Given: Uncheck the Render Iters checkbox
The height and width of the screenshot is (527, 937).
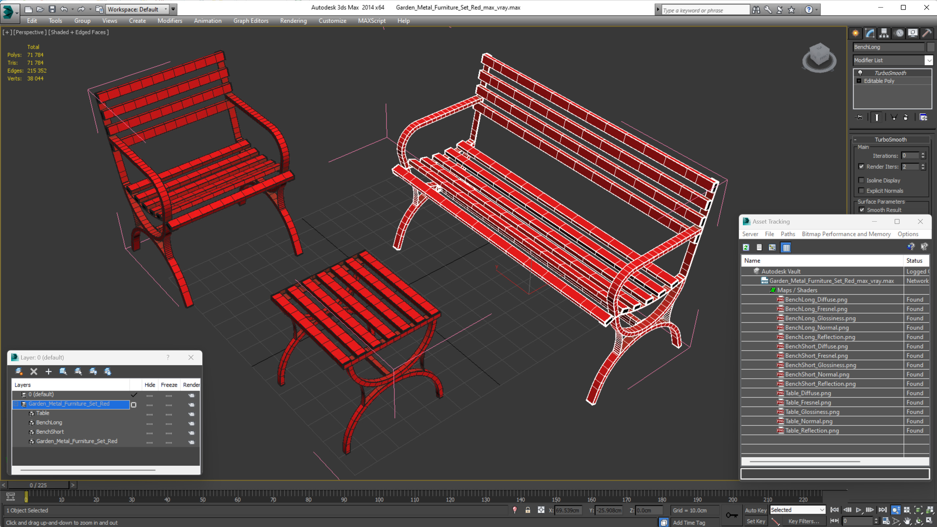Looking at the screenshot, I should pyautogui.click(x=861, y=166).
